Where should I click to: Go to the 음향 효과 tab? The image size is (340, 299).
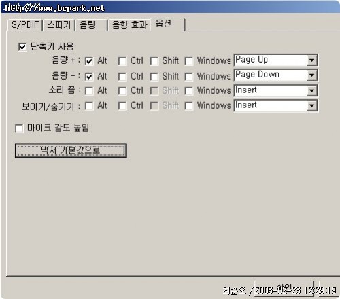129,24
